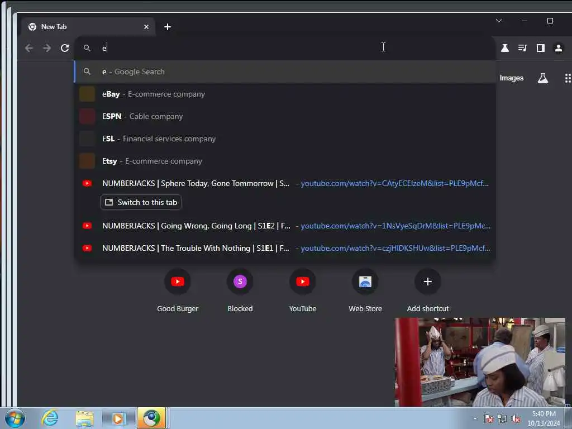This screenshot has height=429, width=572.
Task: Open the network tray icon
Action: pyautogui.click(x=502, y=418)
